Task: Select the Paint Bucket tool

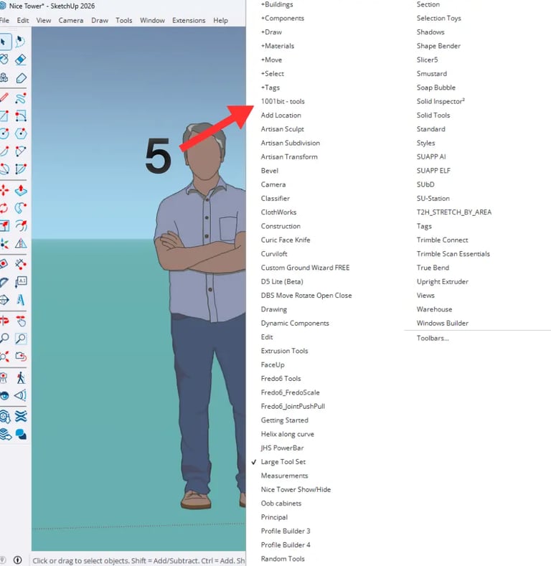Action: 4,60
